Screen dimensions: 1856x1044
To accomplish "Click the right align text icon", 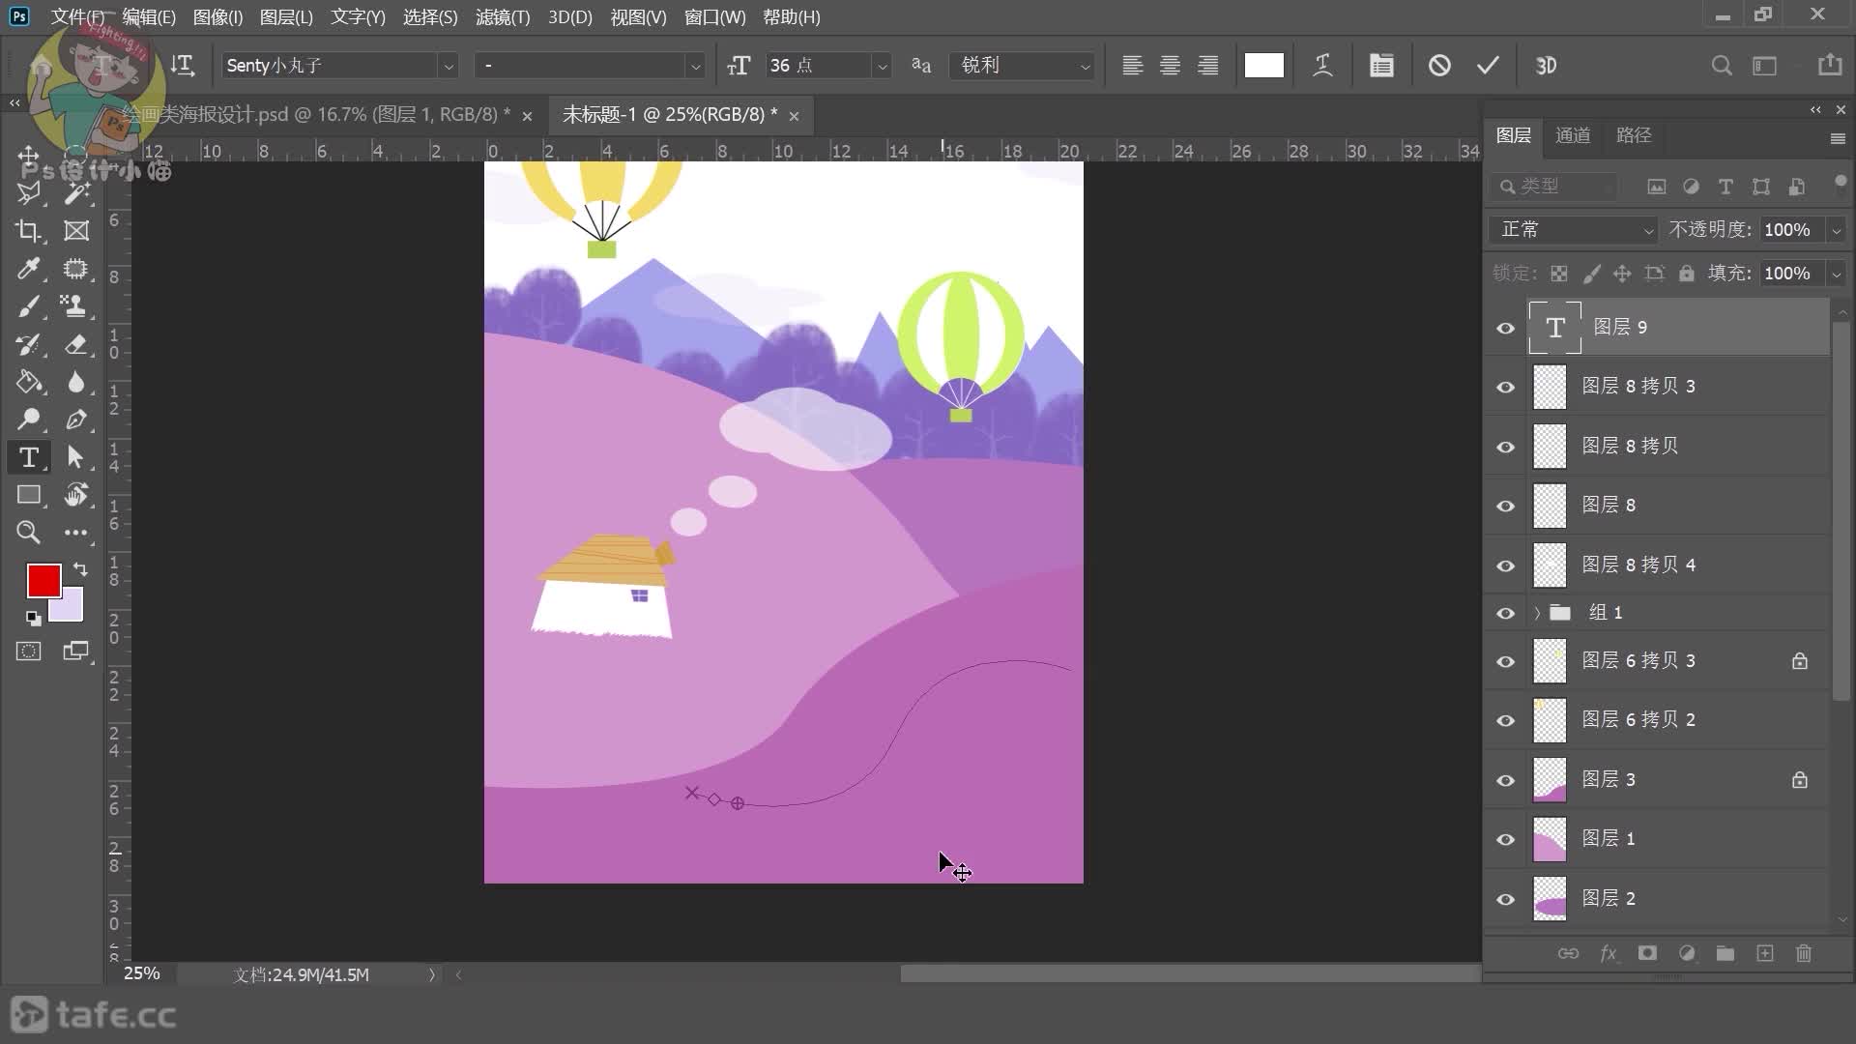I will click(x=1207, y=66).
